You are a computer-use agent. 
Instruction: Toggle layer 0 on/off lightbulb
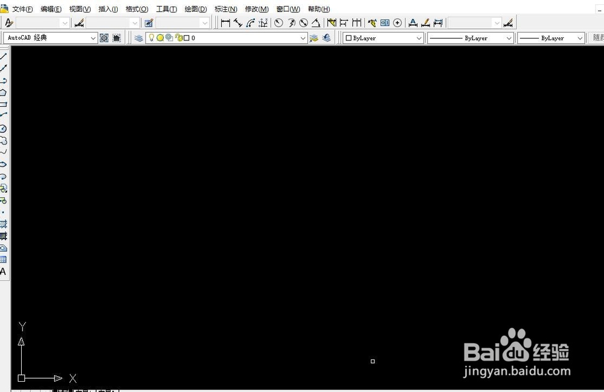tap(152, 37)
